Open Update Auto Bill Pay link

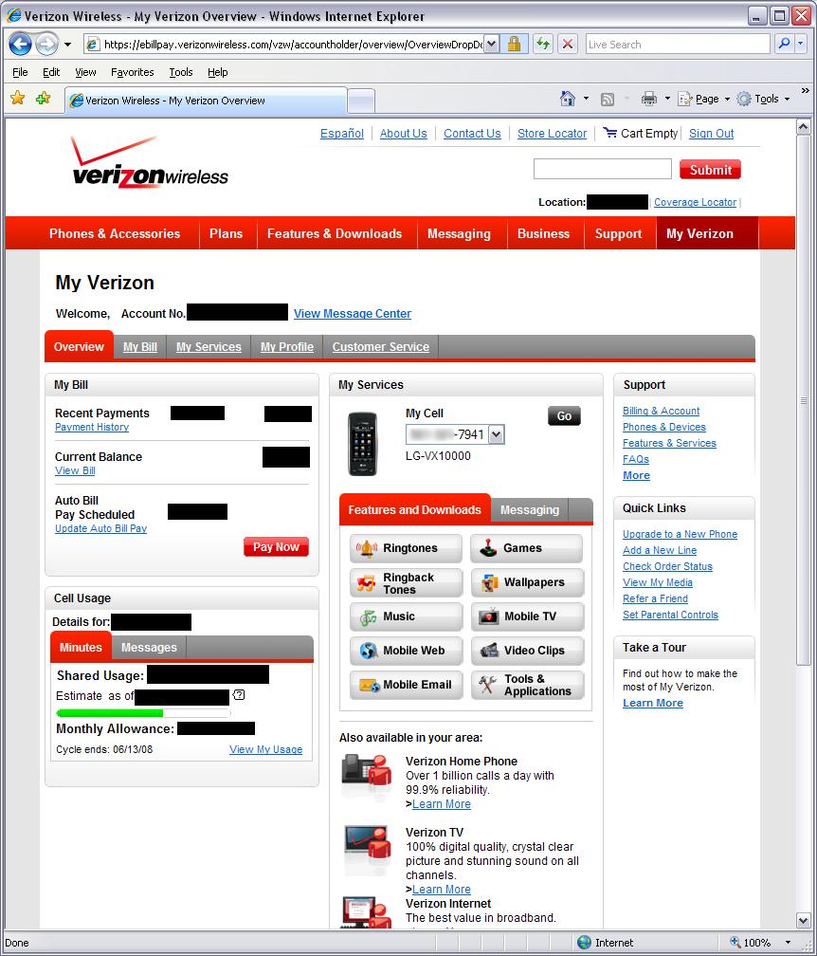(x=101, y=528)
